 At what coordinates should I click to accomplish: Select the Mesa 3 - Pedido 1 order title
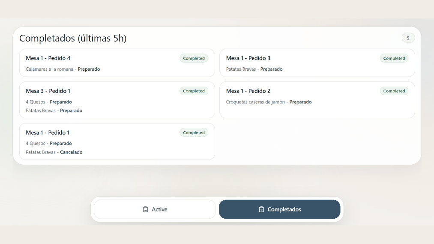click(48, 91)
